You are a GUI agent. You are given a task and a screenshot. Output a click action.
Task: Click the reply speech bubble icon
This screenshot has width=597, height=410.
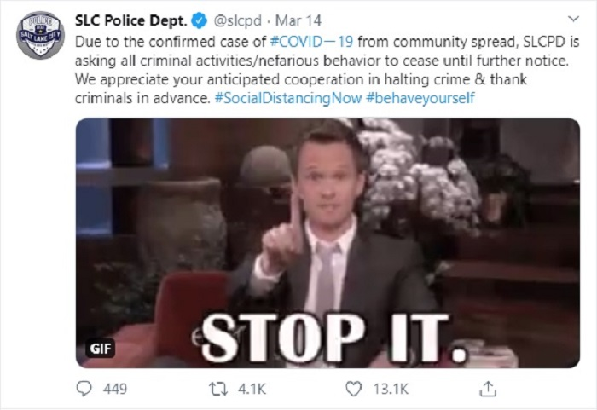[84, 389]
